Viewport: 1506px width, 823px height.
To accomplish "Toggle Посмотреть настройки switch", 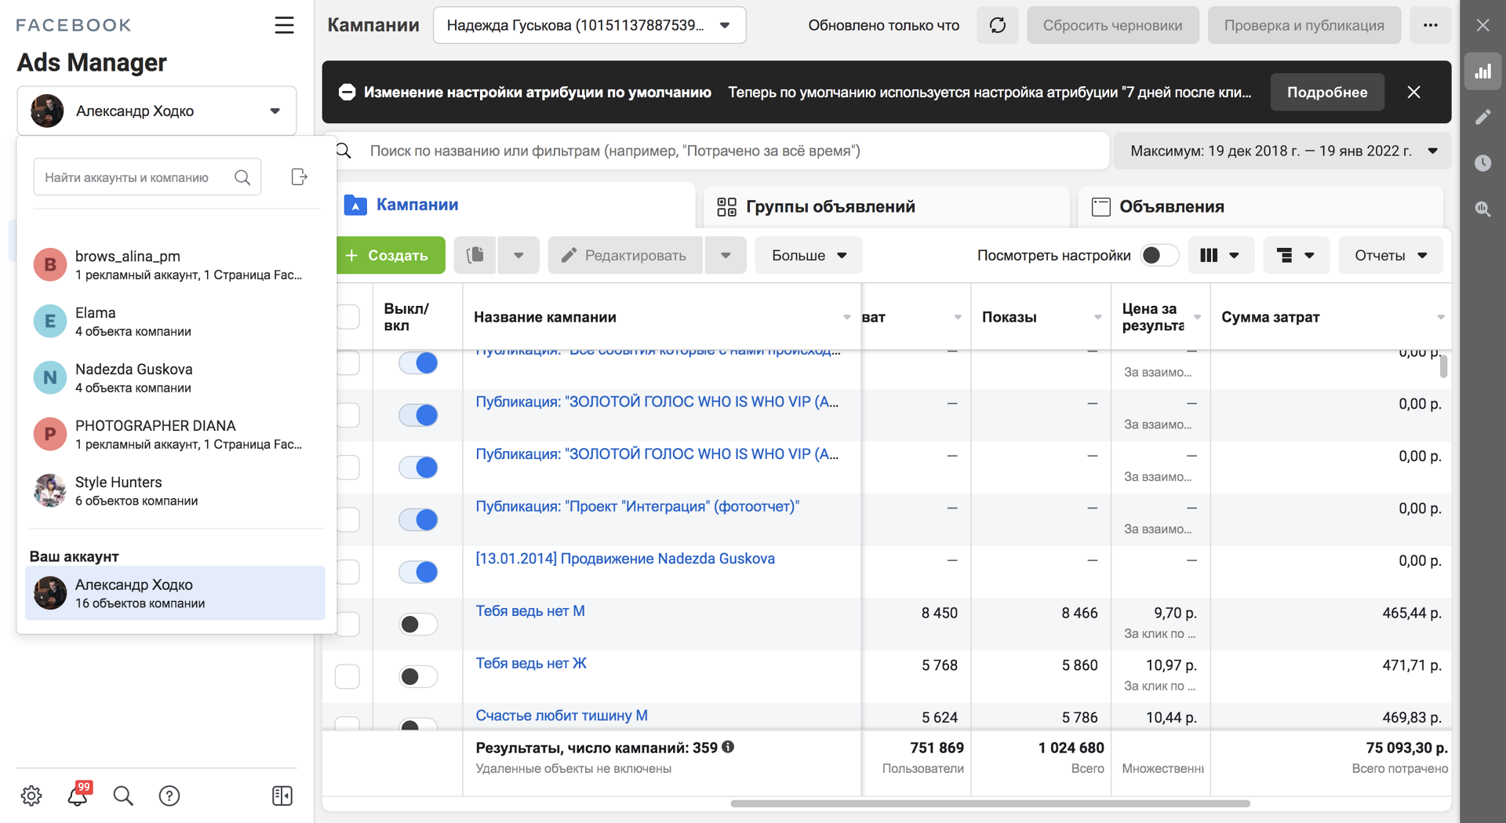I will pos(1159,255).
